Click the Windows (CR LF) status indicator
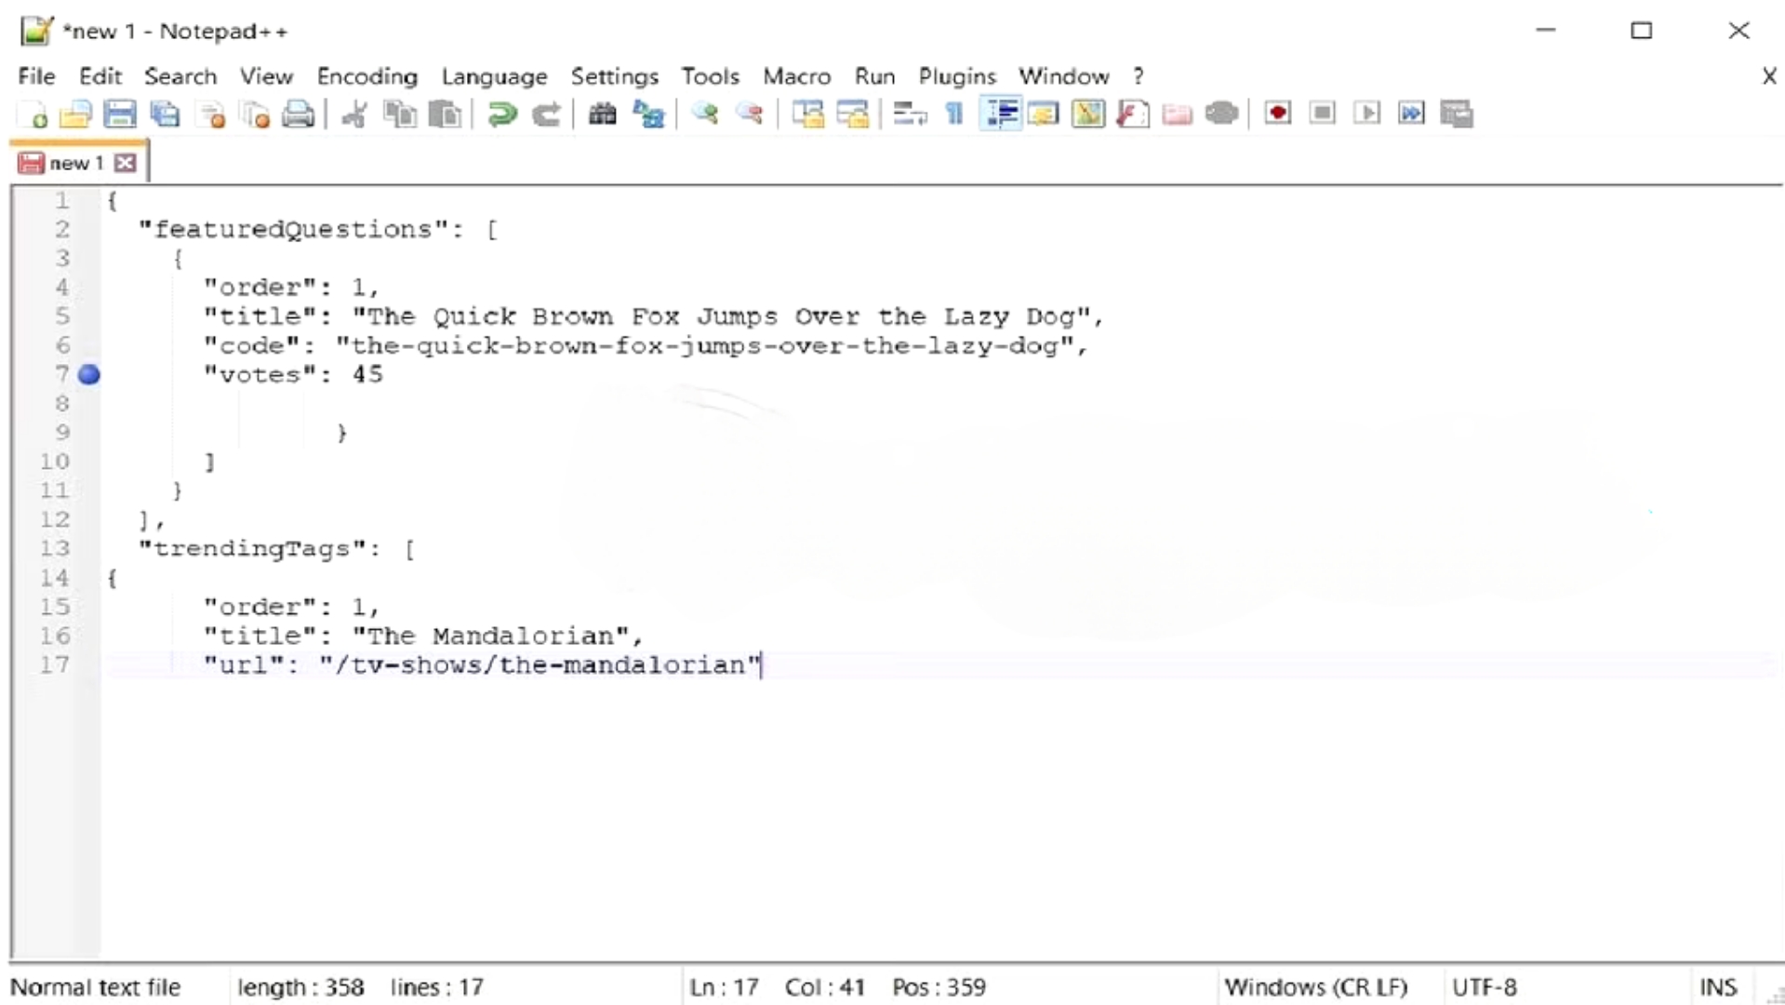Screen dimensions: 1785x1005 tap(1316, 987)
